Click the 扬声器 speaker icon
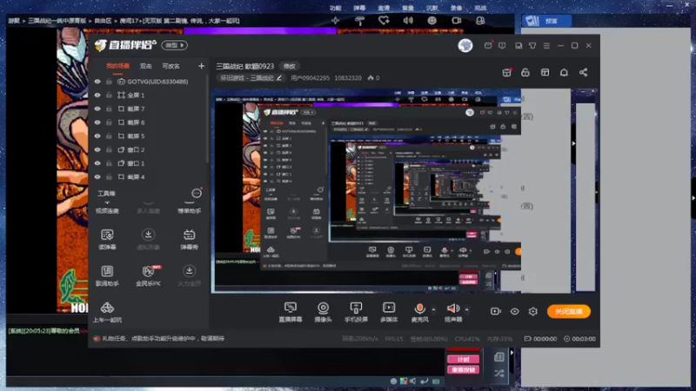The image size is (696, 391). [452, 308]
